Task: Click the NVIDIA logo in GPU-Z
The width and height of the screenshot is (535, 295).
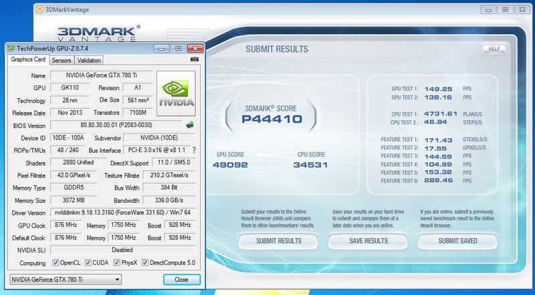Action: click(176, 93)
